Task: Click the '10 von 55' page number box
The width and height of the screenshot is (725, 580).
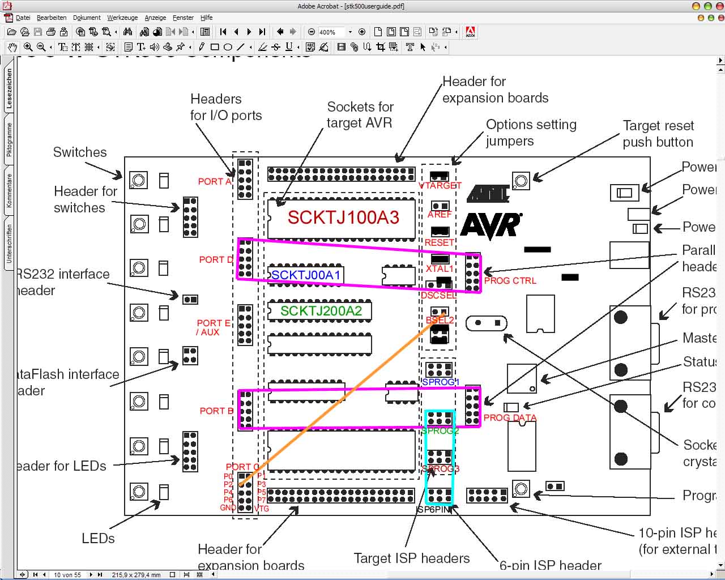Action: click(x=67, y=574)
